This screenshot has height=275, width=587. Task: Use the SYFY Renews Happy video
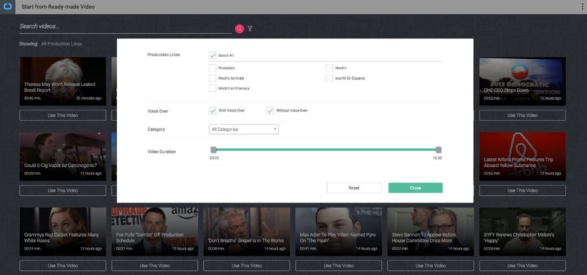coord(522,266)
